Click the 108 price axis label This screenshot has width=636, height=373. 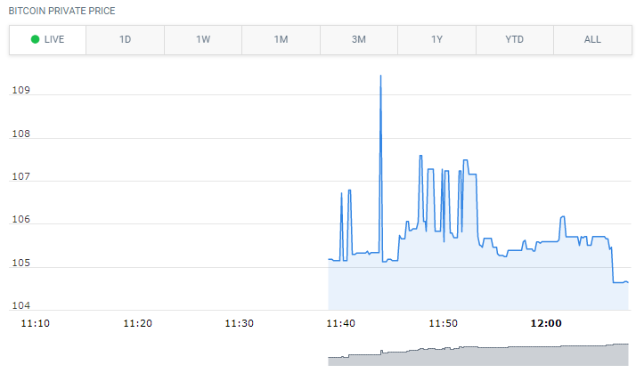pos(21,134)
